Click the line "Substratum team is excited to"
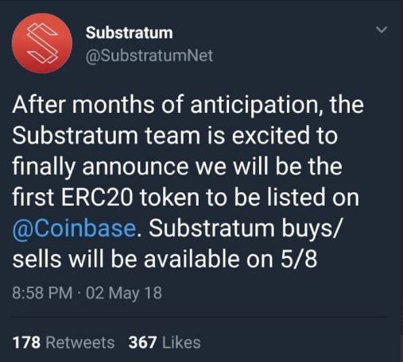This screenshot has width=403, height=362. coord(175,136)
